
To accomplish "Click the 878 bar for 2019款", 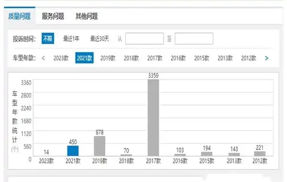I will pos(99,146).
